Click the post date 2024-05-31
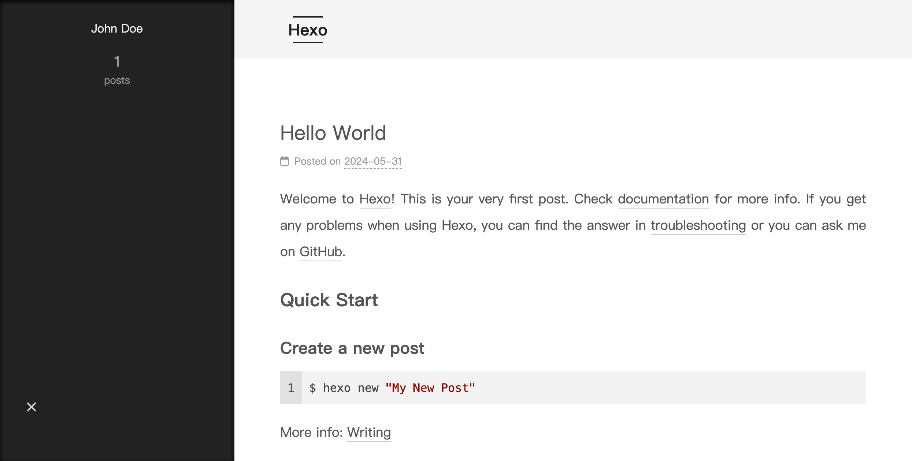Screen dimensions: 912x461 pyautogui.click(x=373, y=161)
